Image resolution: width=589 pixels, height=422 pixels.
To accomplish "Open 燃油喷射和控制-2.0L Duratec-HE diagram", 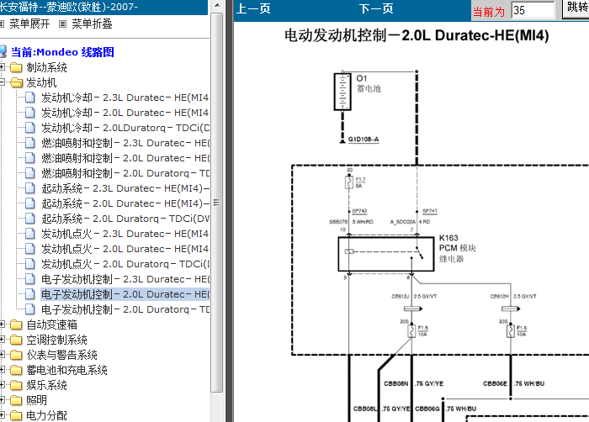I will pyautogui.click(x=125, y=158).
